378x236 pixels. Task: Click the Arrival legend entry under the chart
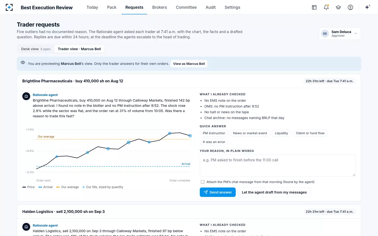tap(45, 187)
